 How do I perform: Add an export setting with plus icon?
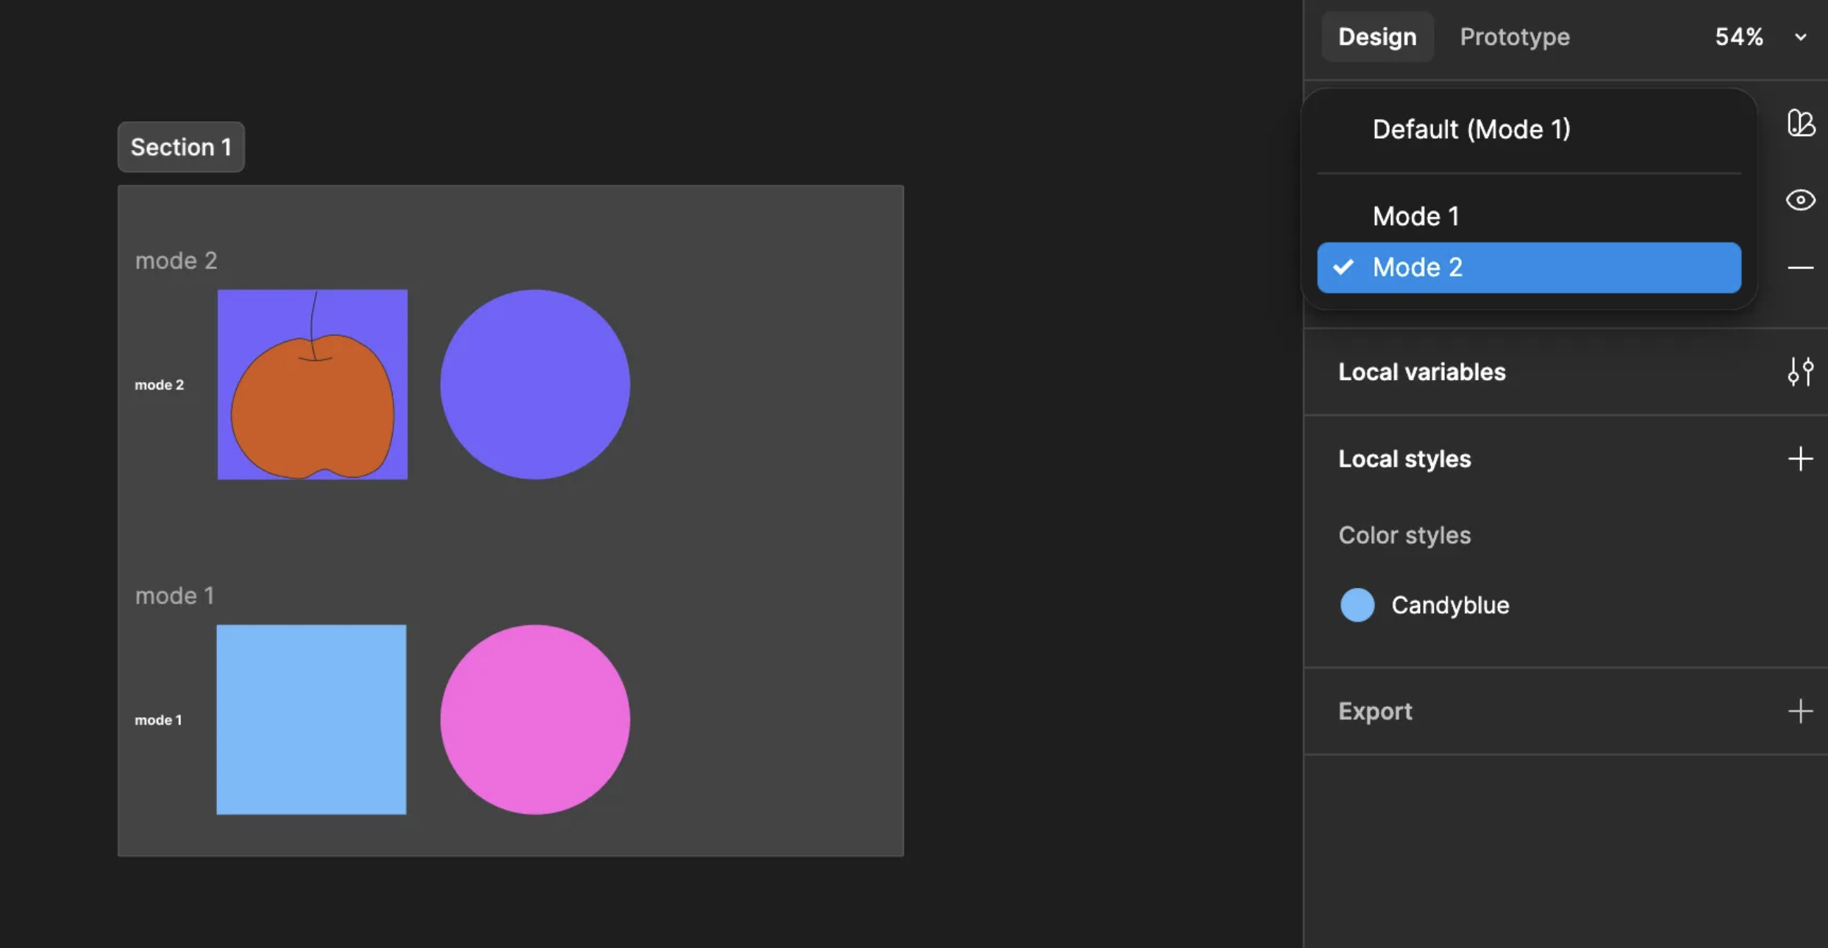(x=1800, y=711)
